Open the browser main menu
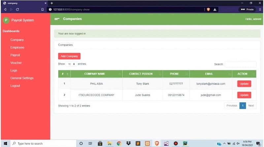The width and height of the screenshot is (264, 147). point(260,10)
